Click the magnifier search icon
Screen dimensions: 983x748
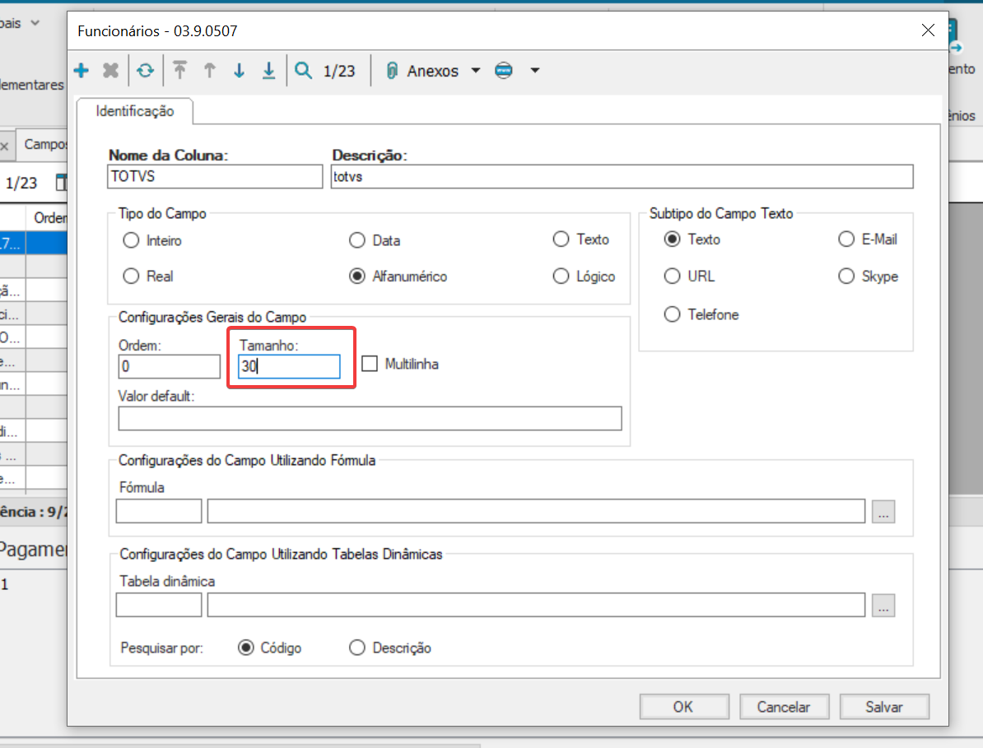point(304,71)
